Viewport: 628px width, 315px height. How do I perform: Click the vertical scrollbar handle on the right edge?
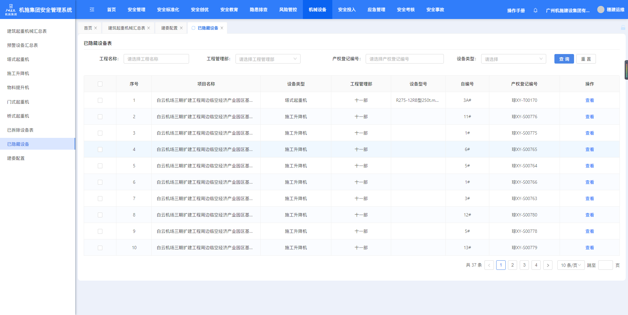coord(626,70)
